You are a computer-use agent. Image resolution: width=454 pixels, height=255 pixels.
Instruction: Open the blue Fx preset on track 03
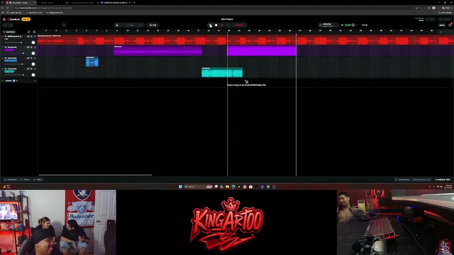tap(11, 61)
